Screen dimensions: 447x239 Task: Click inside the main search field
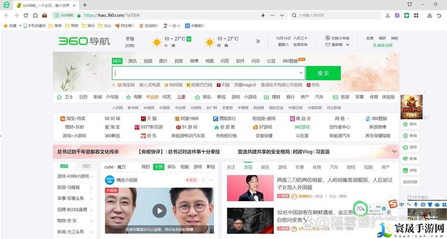208,73
